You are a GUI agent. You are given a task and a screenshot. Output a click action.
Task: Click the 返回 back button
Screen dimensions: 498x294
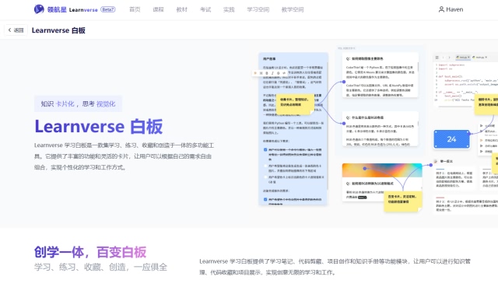pyautogui.click(x=16, y=30)
